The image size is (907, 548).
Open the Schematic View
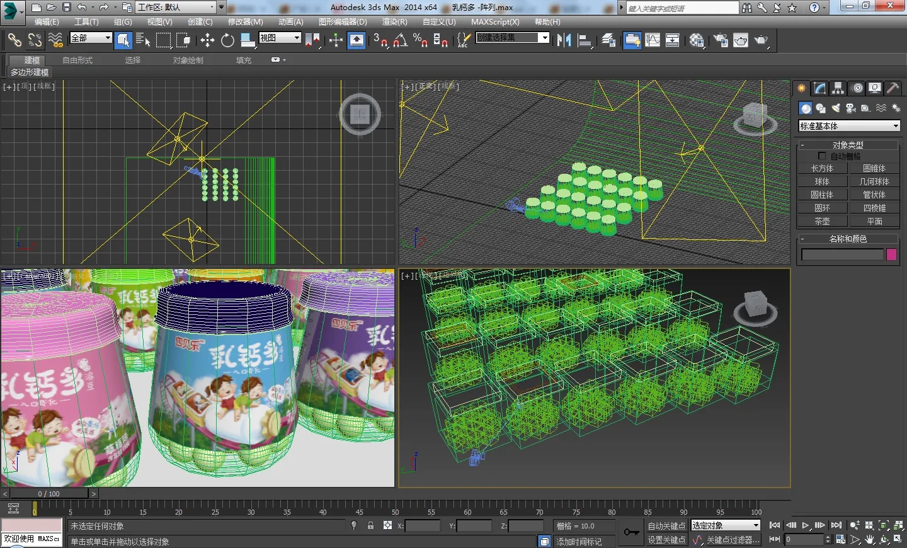coord(672,40)
